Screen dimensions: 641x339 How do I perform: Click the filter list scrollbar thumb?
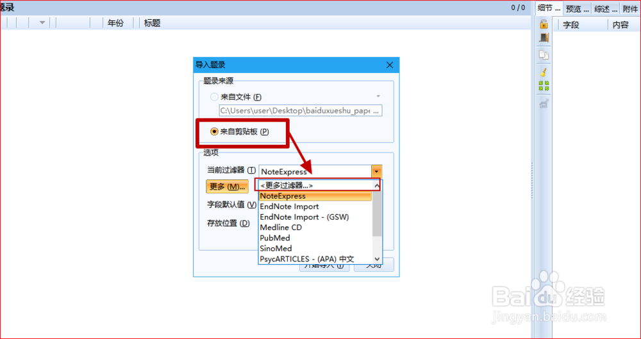point(377,213)
